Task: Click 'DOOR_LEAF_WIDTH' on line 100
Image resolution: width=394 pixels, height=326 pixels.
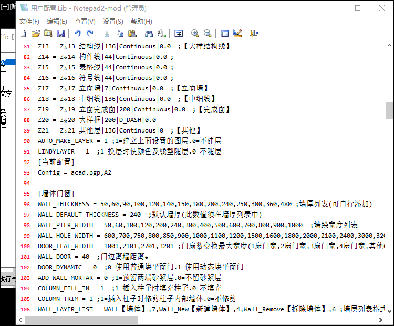Action: [x=65, y=246]
